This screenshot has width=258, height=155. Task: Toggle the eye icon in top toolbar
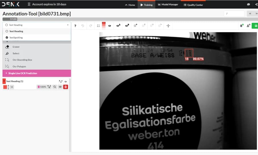coord(110,26)
